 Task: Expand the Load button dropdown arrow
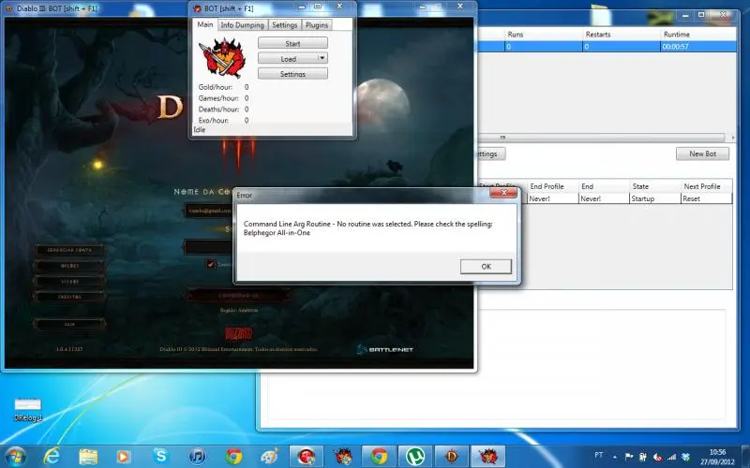(322, 58)
